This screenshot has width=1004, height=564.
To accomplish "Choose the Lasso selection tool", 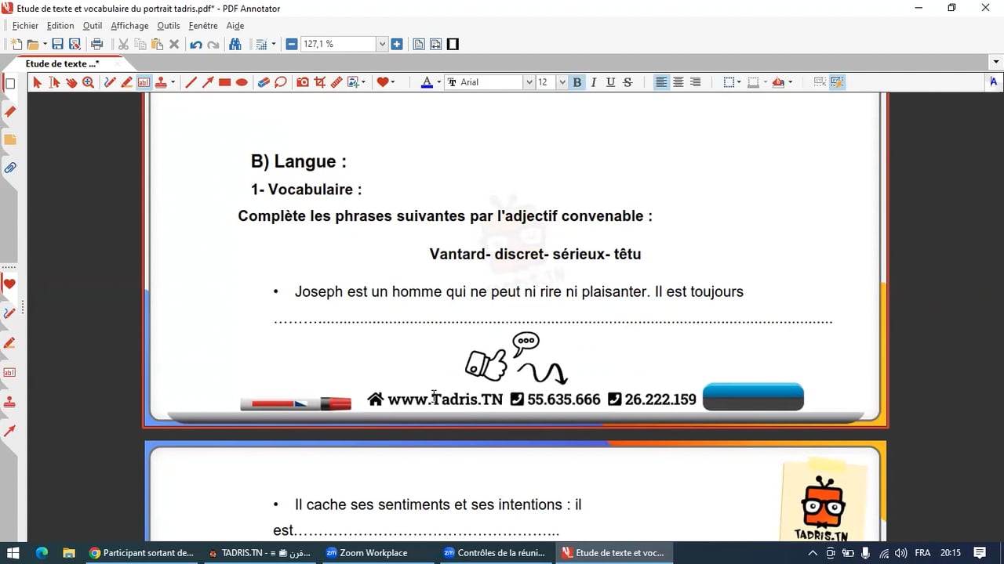I will [x=281, y=82].
